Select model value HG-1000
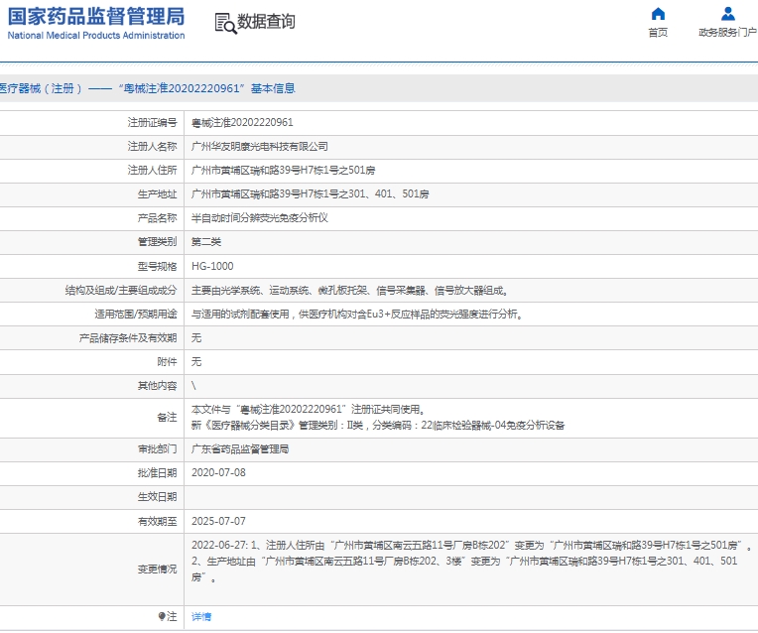Screen dimensions: 758x633 click(x=212, y=266)
